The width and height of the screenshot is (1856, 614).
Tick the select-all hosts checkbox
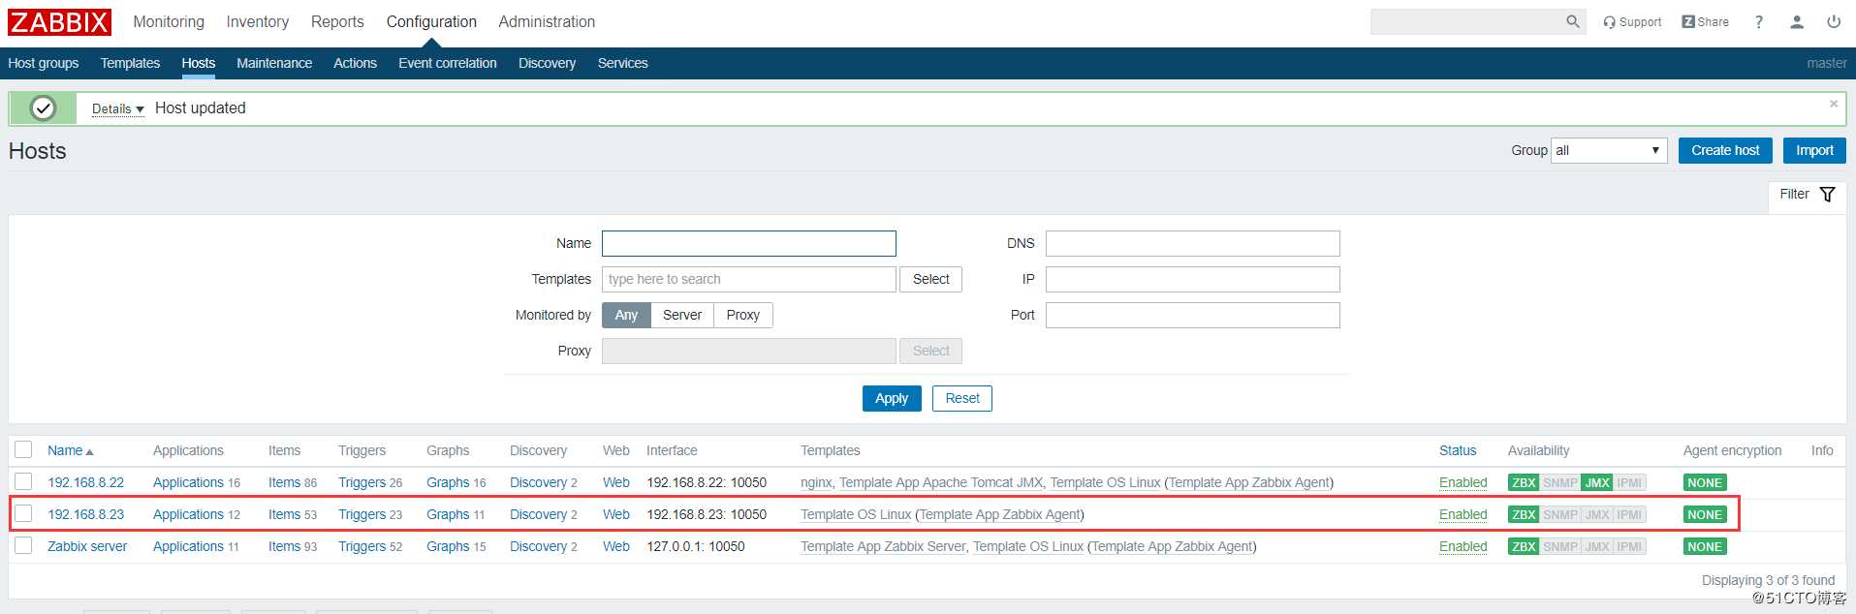tap(23, 449)
